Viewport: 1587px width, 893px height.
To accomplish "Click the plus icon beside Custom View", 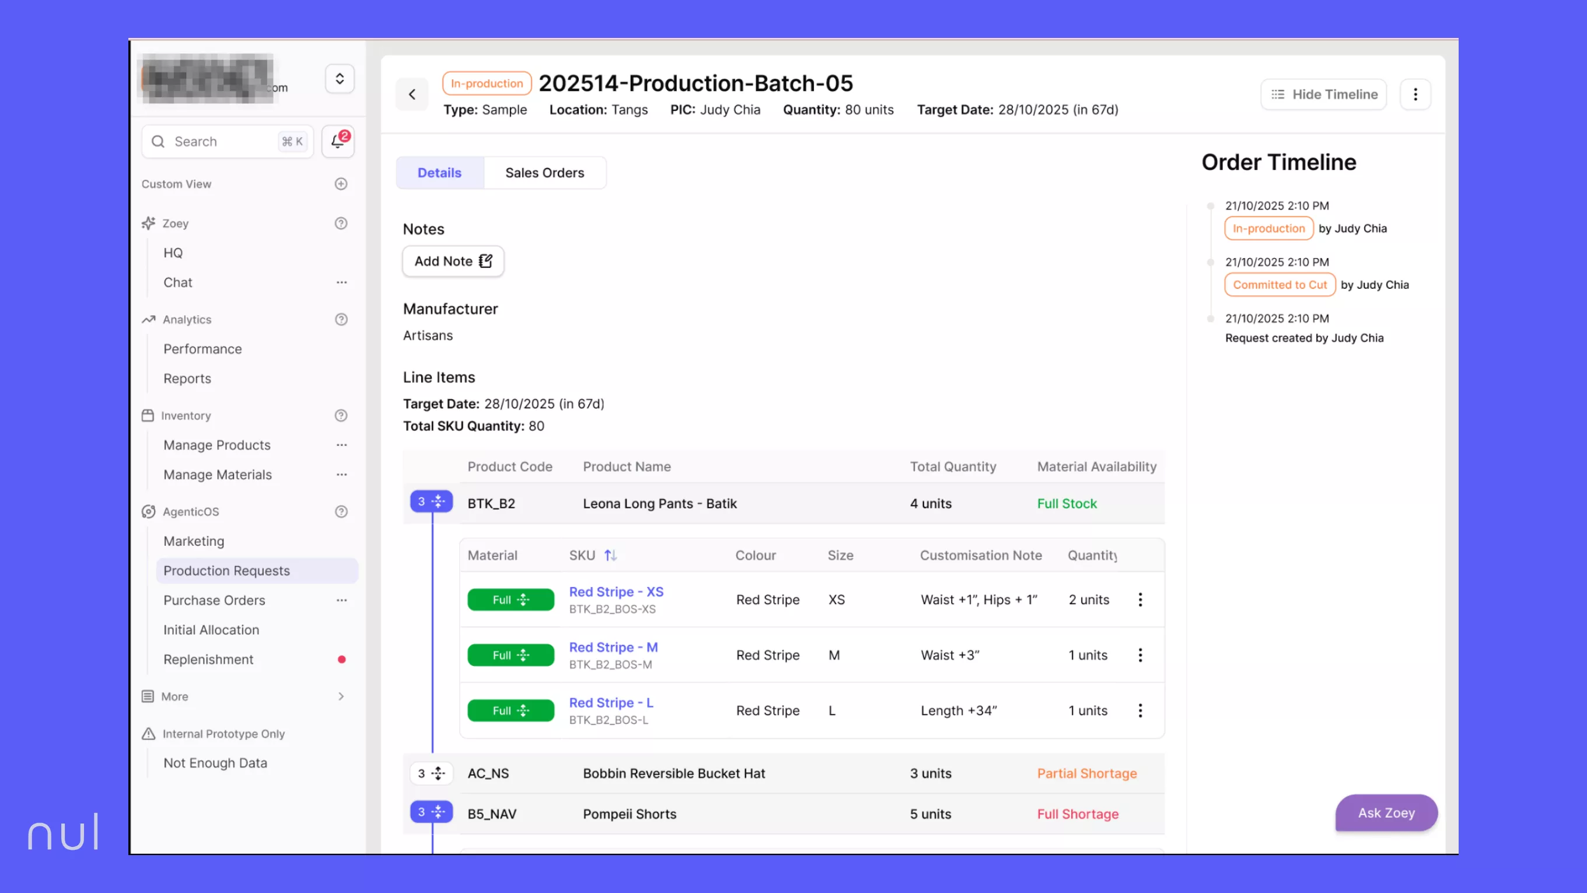I will click(341, 184).
